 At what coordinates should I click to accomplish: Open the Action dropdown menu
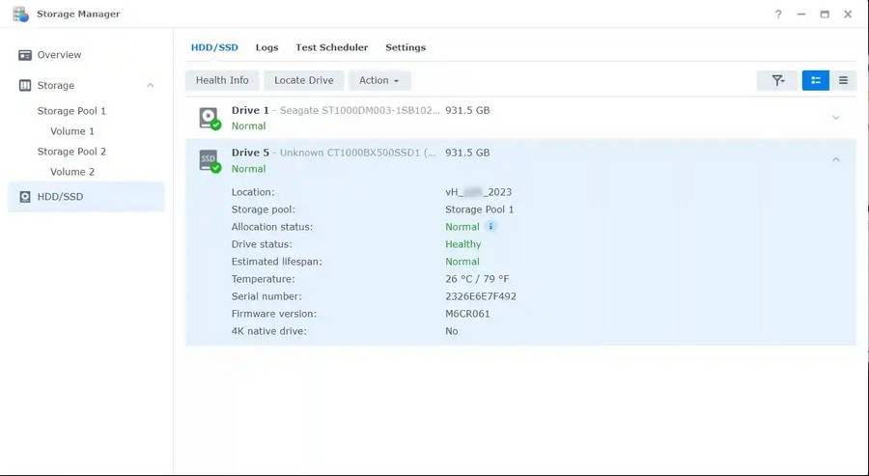click(378, 81)
